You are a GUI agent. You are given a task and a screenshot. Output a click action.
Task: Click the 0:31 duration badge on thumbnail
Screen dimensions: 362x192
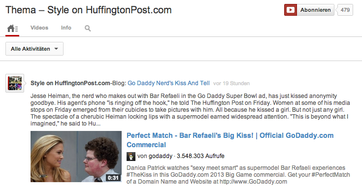113,178
